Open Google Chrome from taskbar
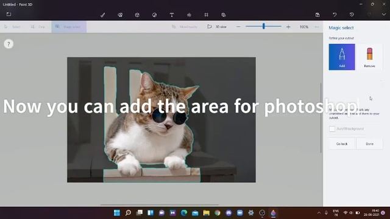This screenshot has width=390, height=219. (218, 213)
